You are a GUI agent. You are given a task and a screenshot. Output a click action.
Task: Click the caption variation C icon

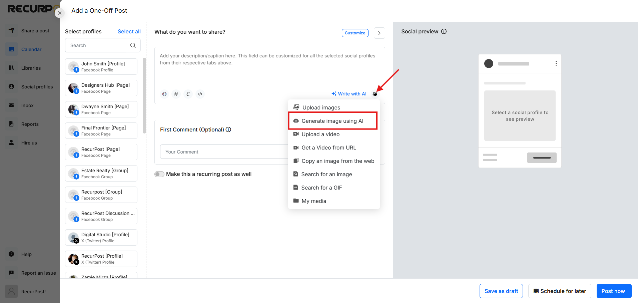click(188, 94)
